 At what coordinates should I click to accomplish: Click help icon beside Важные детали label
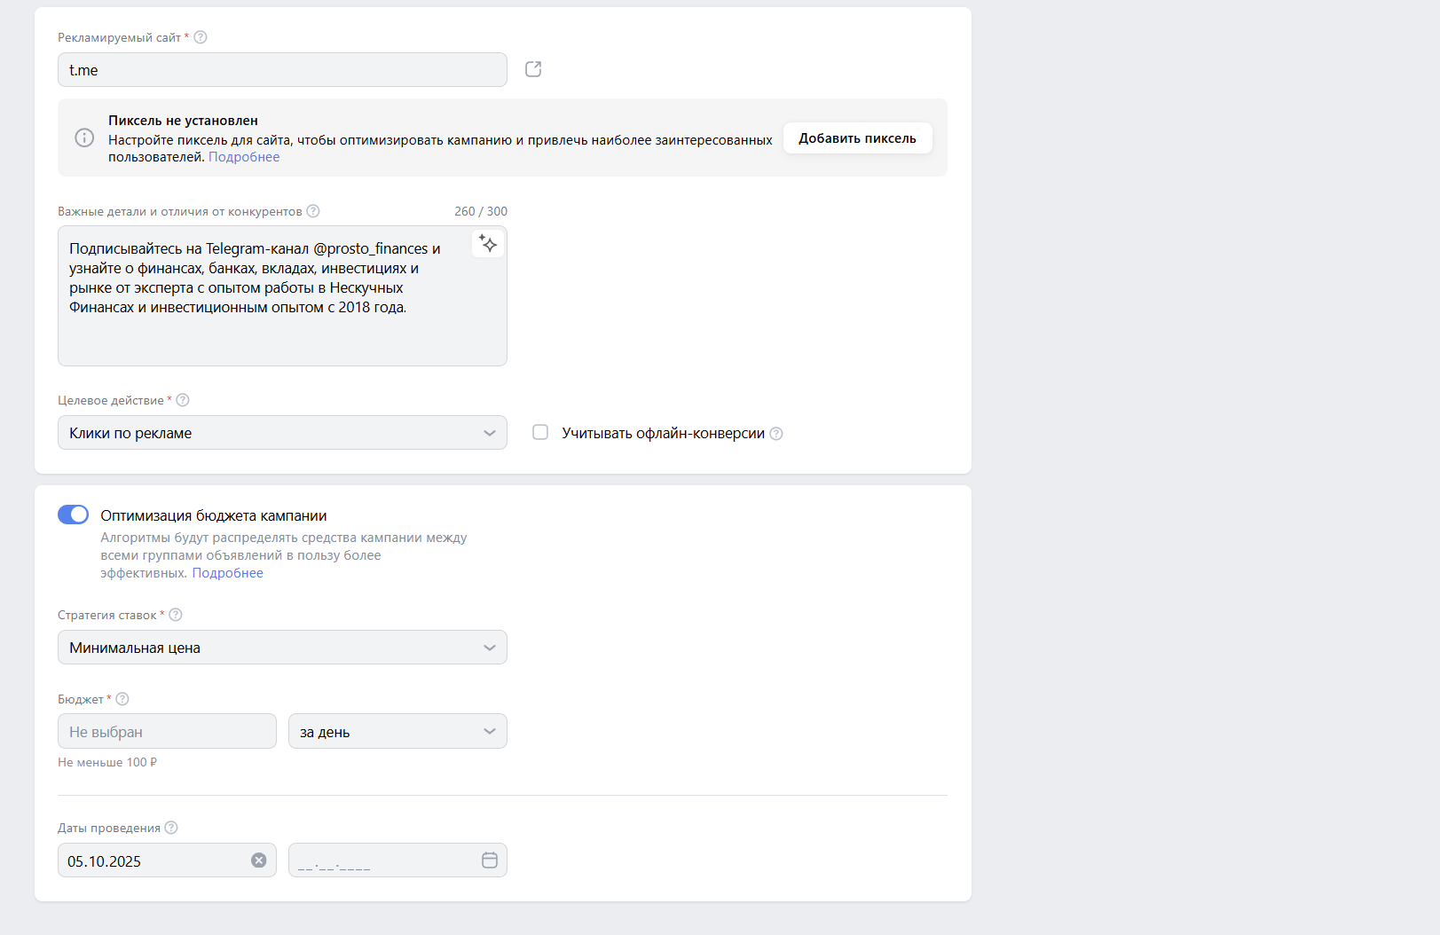coord(313,211)
